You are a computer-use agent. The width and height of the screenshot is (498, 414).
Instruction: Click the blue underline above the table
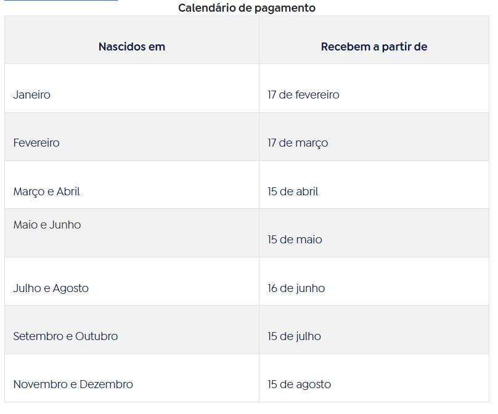click(61, 1)
